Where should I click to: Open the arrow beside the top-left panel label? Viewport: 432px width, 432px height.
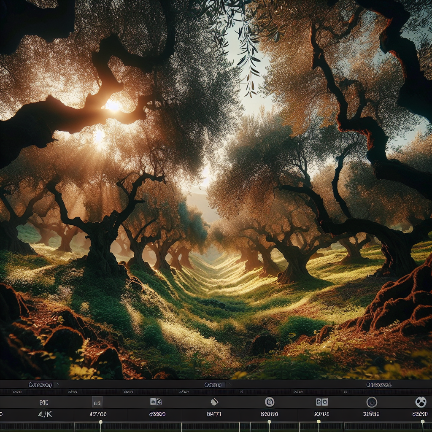click(57, 384)
